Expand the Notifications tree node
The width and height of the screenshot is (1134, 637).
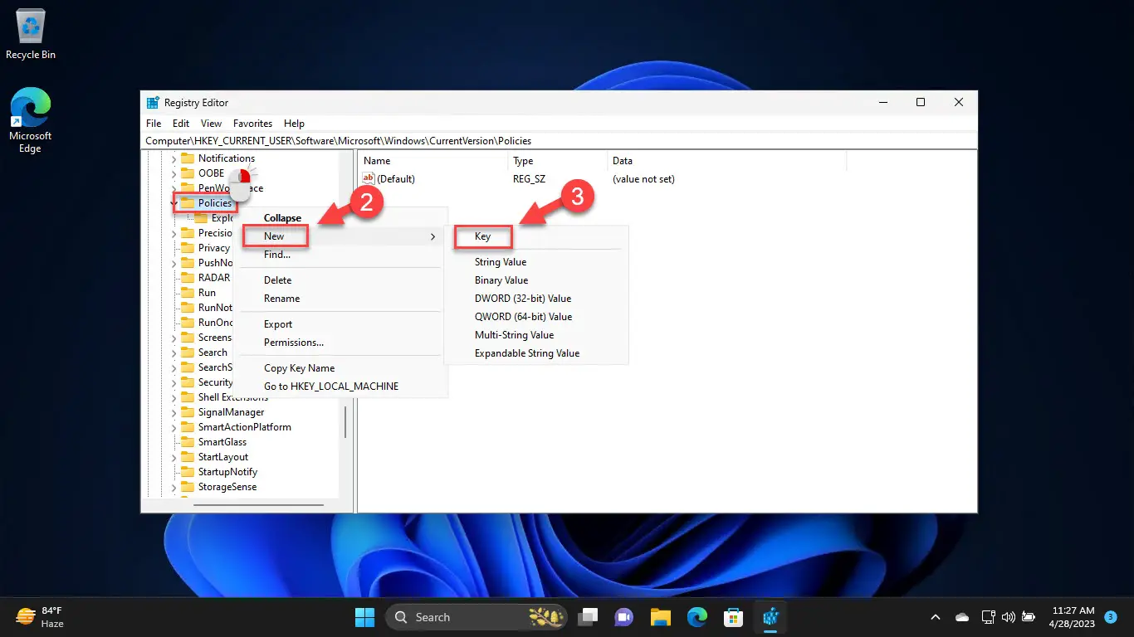[174, 158]
